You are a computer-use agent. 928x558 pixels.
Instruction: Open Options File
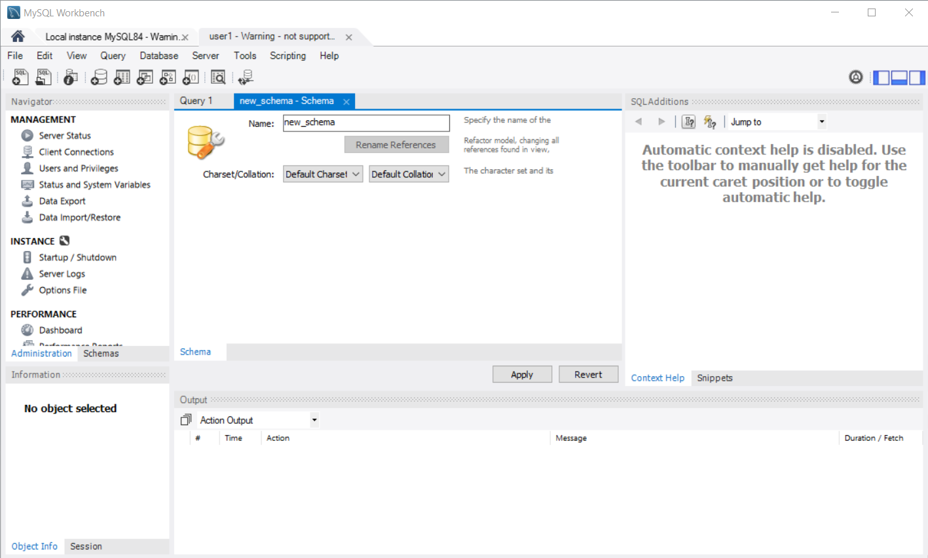click(63, 290)
